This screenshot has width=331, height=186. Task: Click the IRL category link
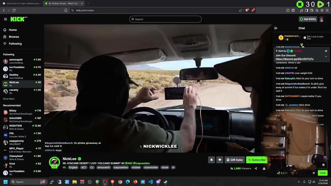[x=64, y=167]
